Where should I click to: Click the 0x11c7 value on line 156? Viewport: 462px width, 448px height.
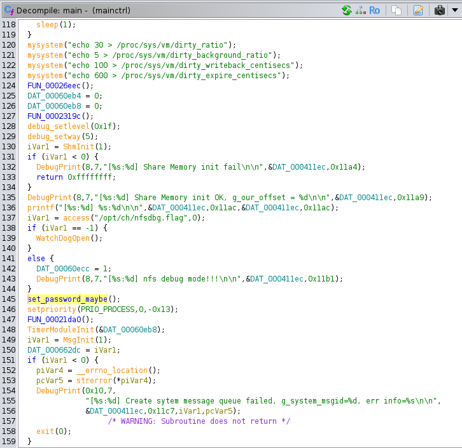coord(161,411)
